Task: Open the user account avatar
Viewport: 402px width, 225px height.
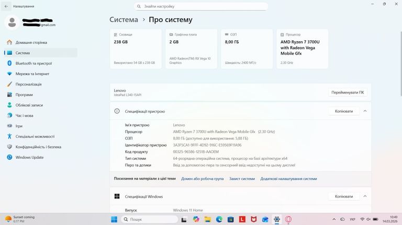Action: pos(12,22)
